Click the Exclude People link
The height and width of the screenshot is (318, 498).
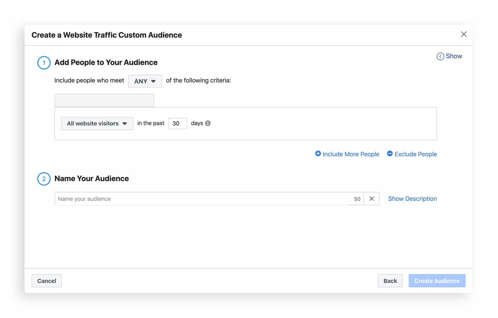tap(416, 154)
